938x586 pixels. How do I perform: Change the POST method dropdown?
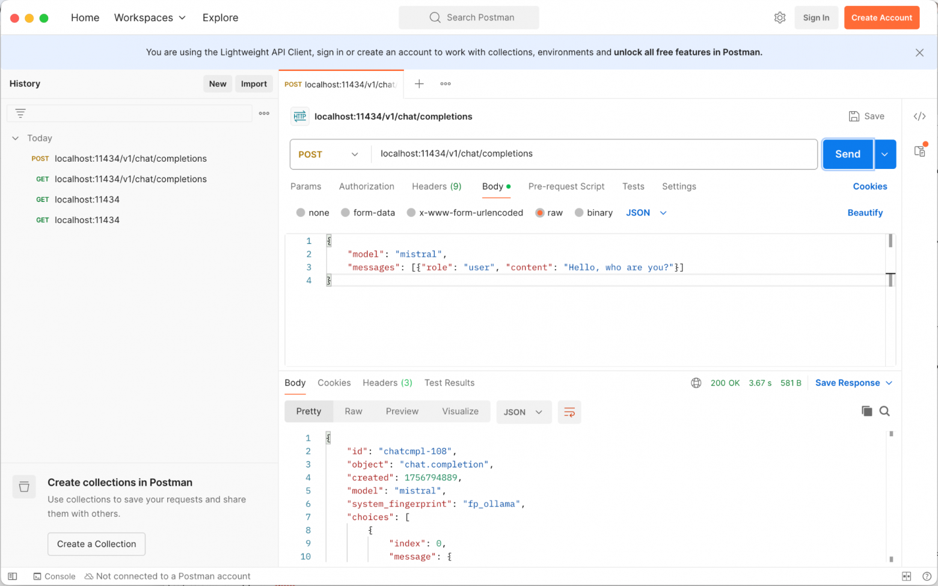pos(329,154)
